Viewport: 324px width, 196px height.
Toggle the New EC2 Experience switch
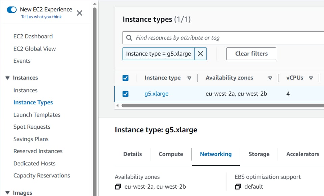(x=11, y=10)
